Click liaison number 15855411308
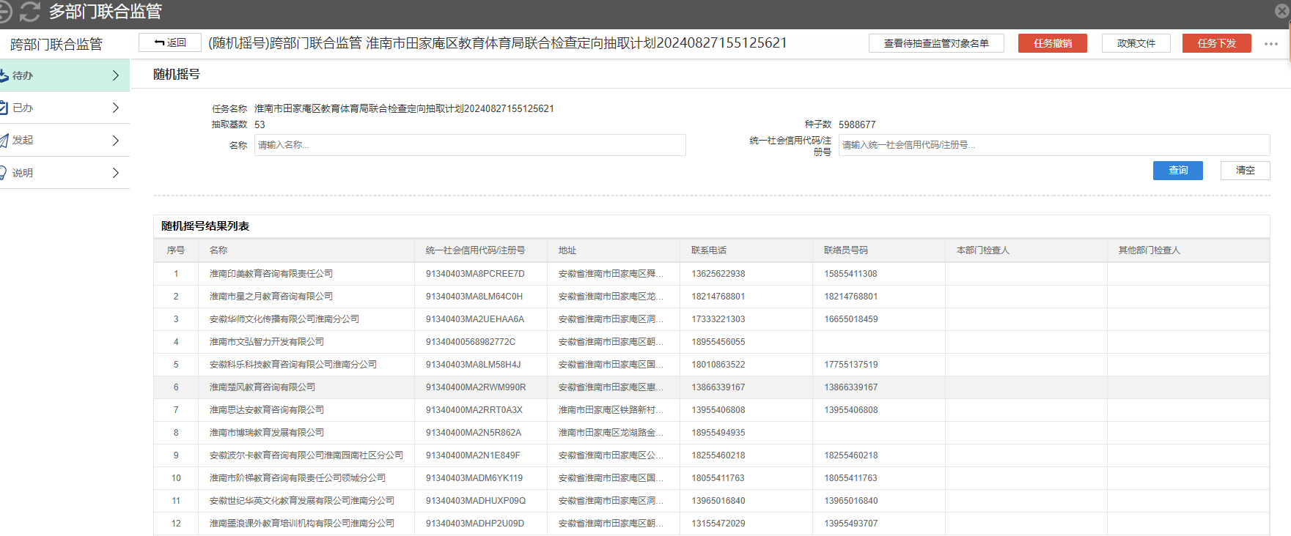 click(x=851, y=274)
